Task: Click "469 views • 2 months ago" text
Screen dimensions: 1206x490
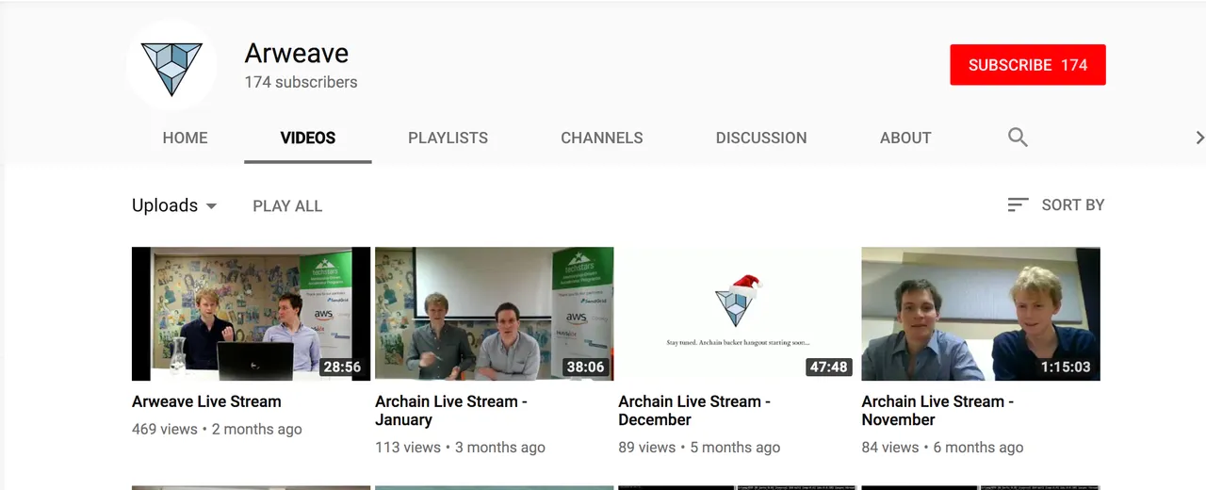Action: (217, 429)
